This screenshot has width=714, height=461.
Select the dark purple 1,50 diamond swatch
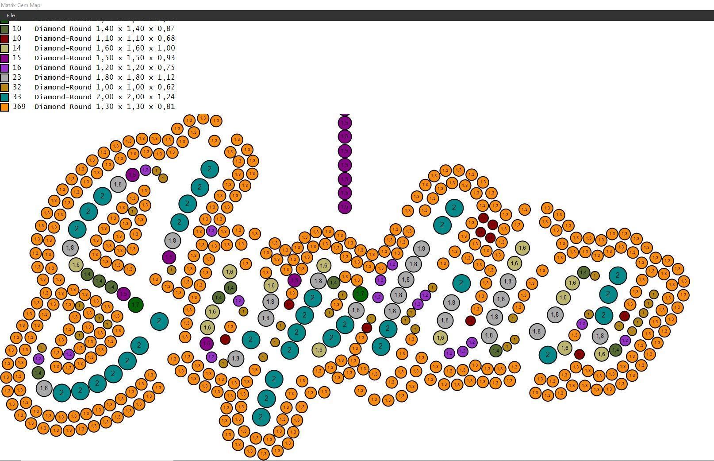tap(4, 58)
